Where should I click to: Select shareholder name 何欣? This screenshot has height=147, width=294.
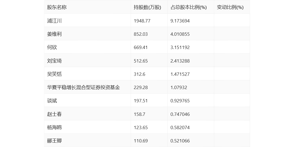(52, 47)
